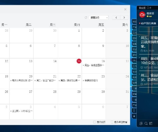The image size is (158, 132).
Task: Switch to the 读书 sidebar tab
Action: coord(134,55)
